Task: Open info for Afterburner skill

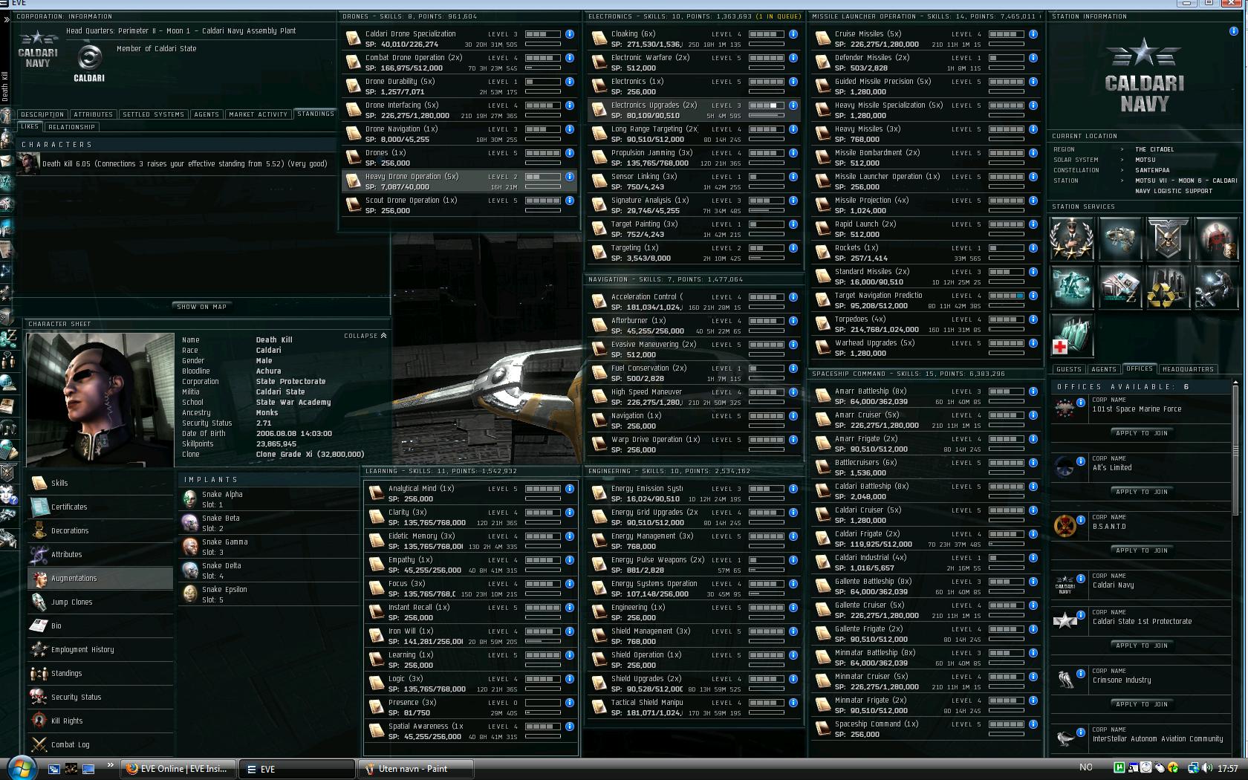Action: [x=793, y=321]
